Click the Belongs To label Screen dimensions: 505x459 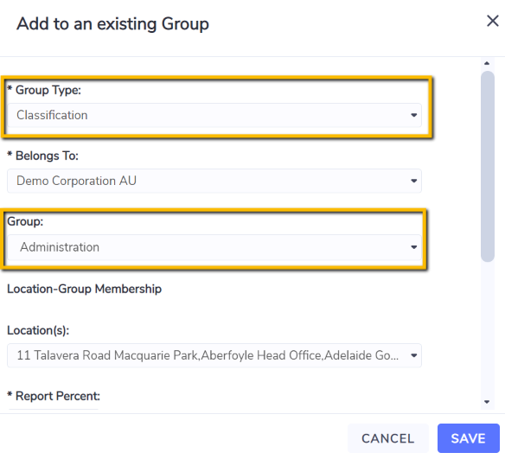click(43, 156)
